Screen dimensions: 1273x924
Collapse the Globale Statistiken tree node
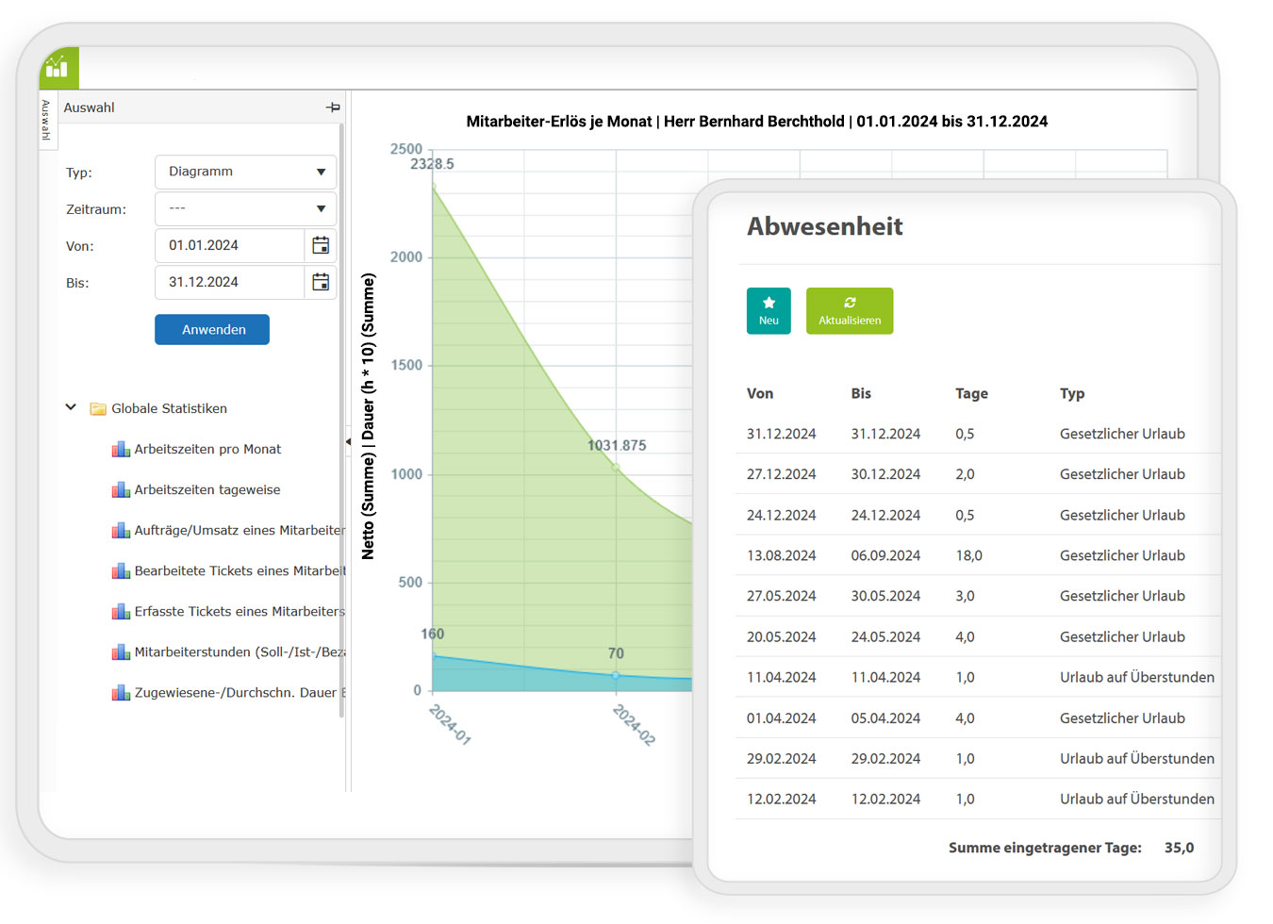(71, 407)
